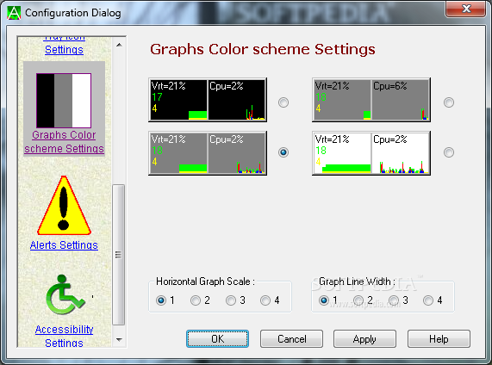492x365 pixels.
Task: Set Horizontal Graph Scale to 3
Action: [x=231, y=300]
